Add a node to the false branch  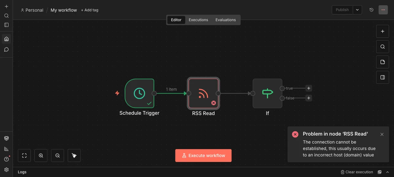309,98
